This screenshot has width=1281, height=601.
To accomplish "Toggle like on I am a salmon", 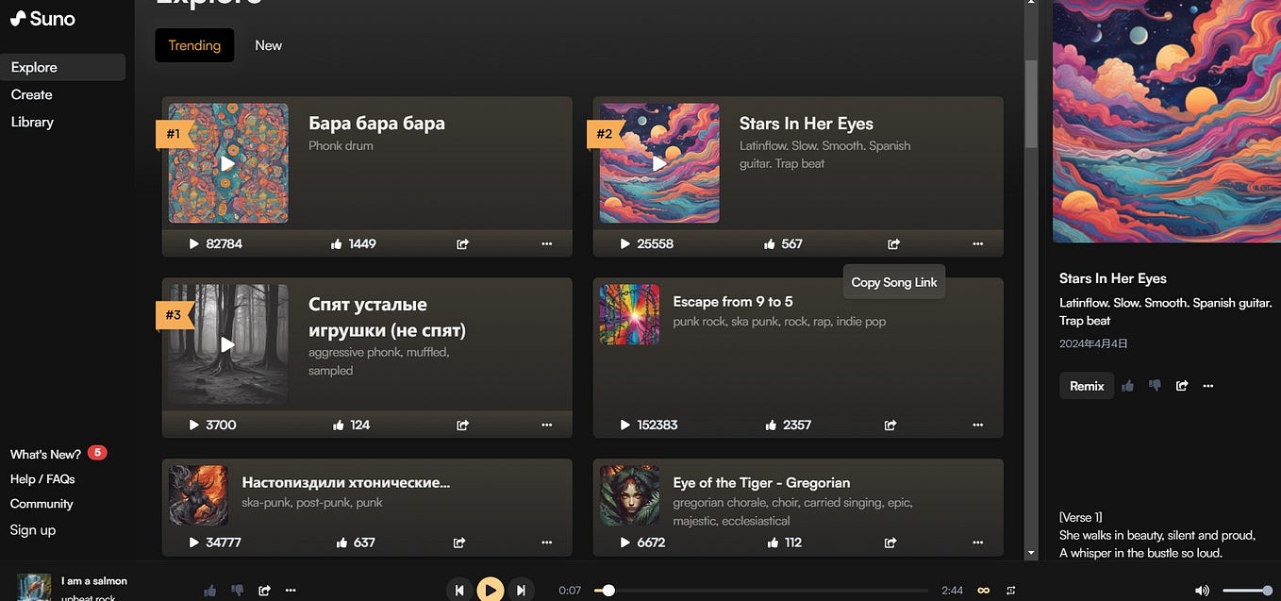I will click(210, 590).
